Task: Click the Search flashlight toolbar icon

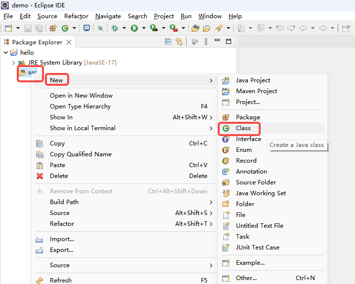Action: [x=218, y=28]
